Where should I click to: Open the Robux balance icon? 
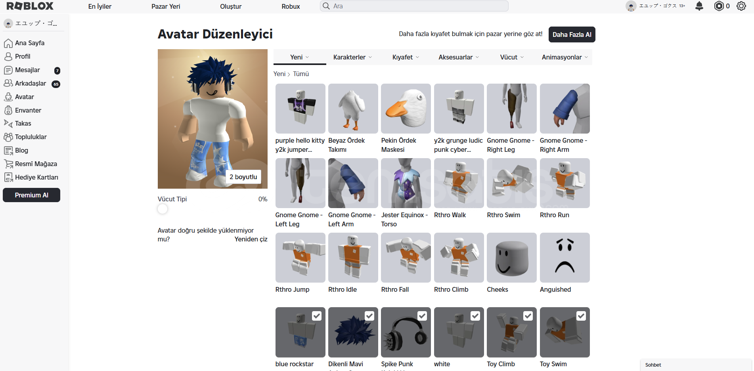pos(719,6)
